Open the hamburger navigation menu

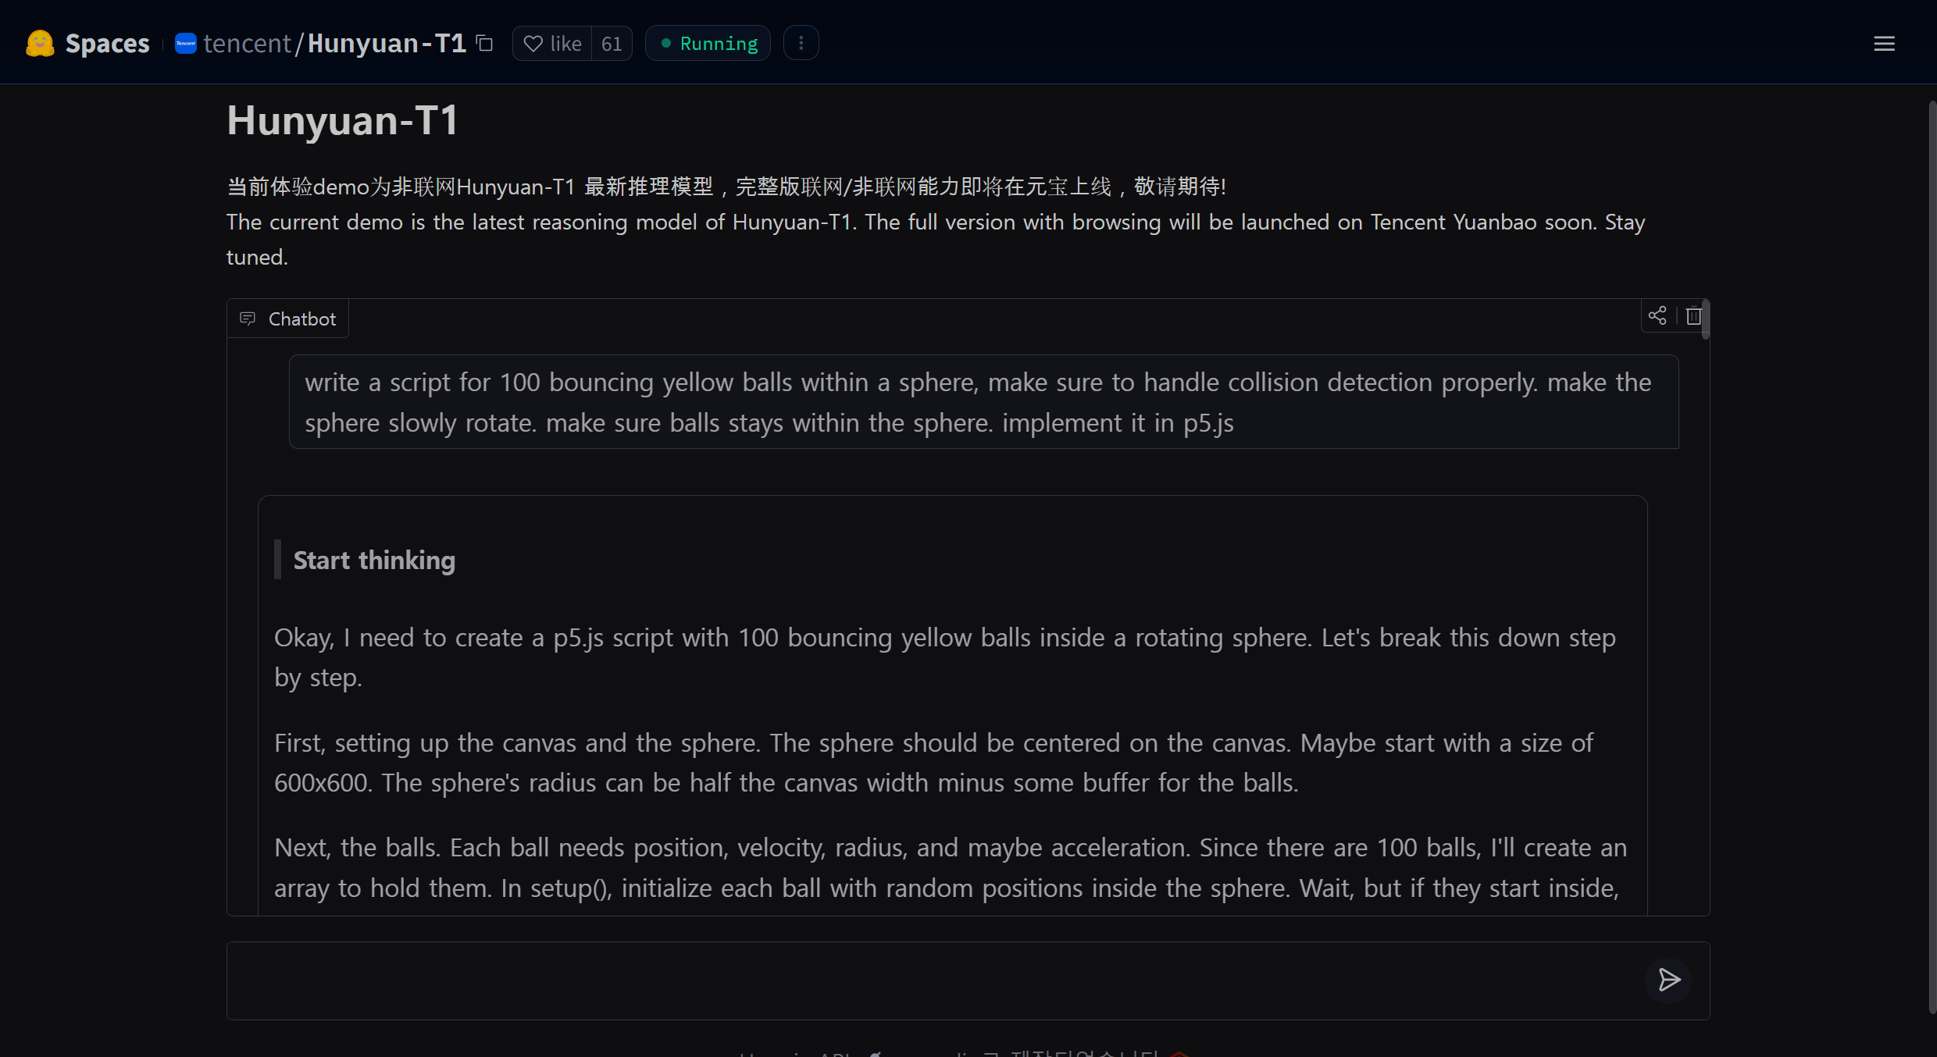(1884, 44)
